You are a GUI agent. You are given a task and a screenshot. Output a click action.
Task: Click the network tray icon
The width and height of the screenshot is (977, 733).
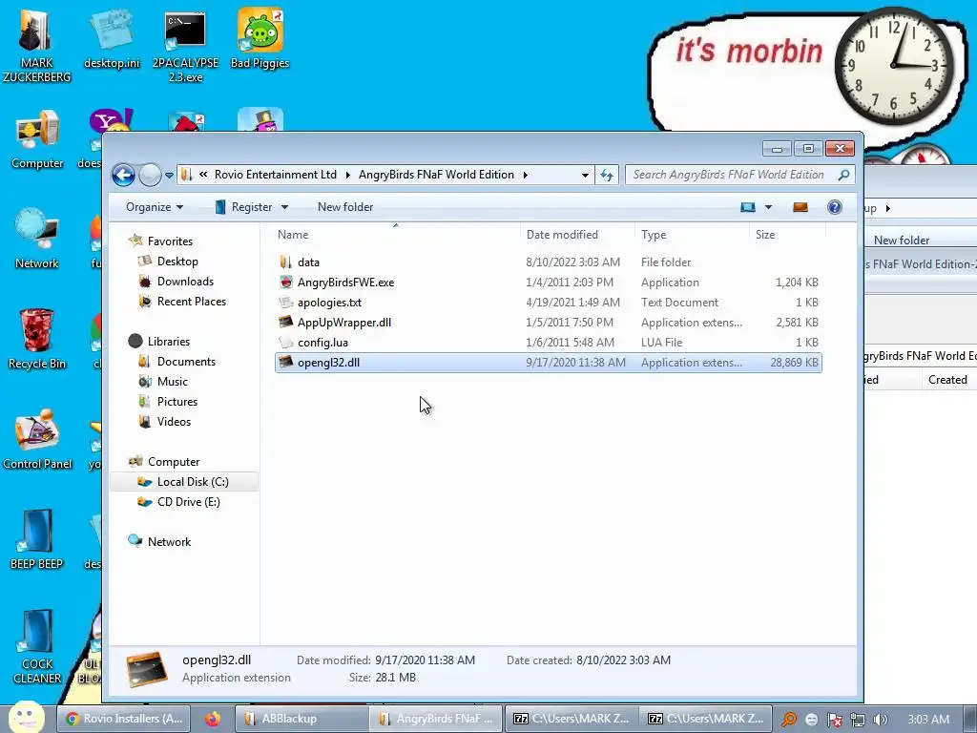point(858,720)
